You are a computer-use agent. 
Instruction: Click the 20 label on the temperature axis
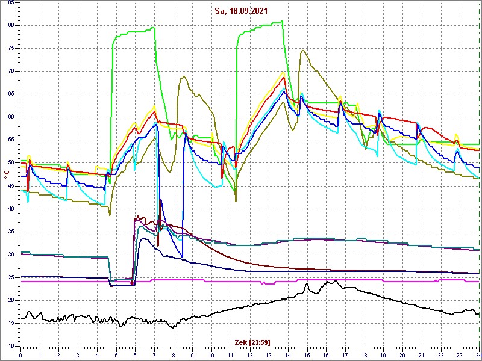[x=10, y=300]
